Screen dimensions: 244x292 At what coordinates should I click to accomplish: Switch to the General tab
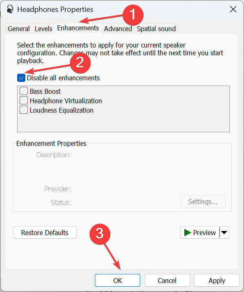19,29
